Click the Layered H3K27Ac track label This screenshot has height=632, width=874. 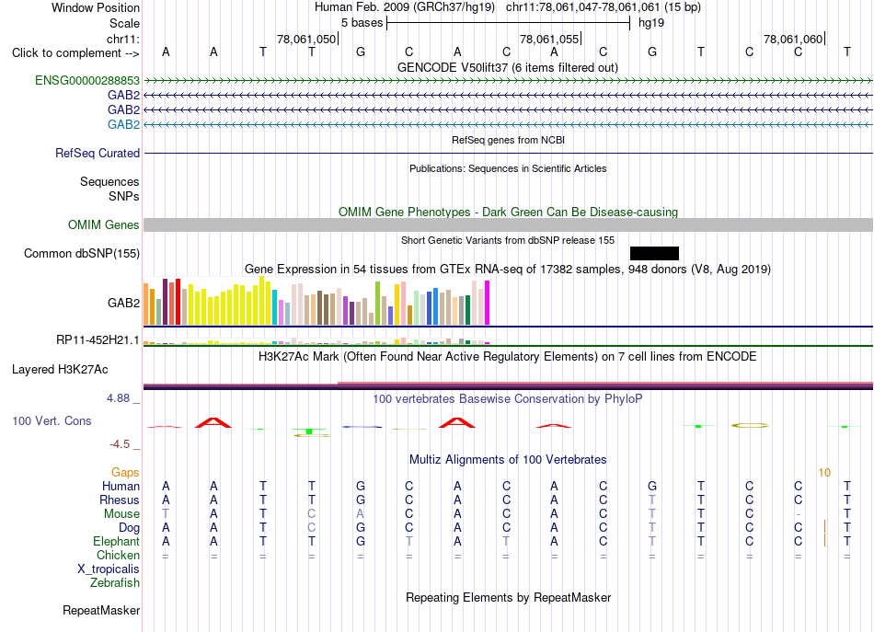[x=60, y=369]
